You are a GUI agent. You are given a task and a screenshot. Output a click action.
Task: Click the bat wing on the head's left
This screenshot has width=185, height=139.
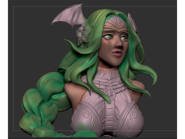point(68,16)
